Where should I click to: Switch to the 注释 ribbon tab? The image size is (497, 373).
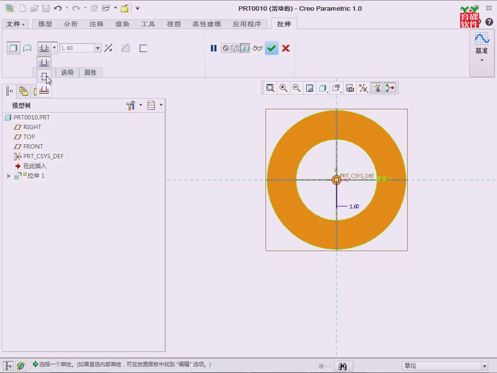(97, 24)
